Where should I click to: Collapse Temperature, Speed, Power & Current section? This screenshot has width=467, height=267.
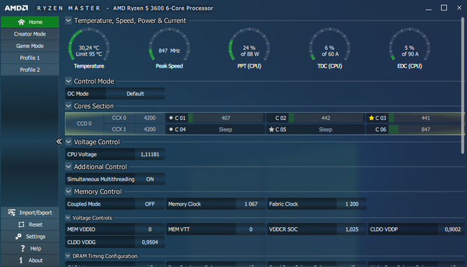tap(68, 20)
